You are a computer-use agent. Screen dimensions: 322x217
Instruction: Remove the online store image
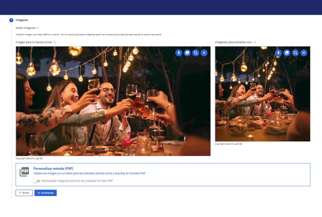pos(204,53)
